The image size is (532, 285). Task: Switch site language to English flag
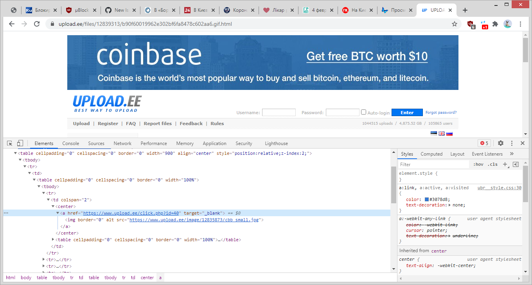click(442, 133)
